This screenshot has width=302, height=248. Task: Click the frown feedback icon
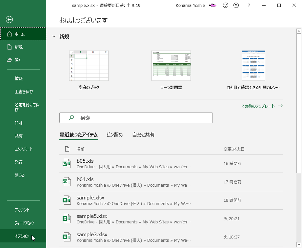coord(236,5)
